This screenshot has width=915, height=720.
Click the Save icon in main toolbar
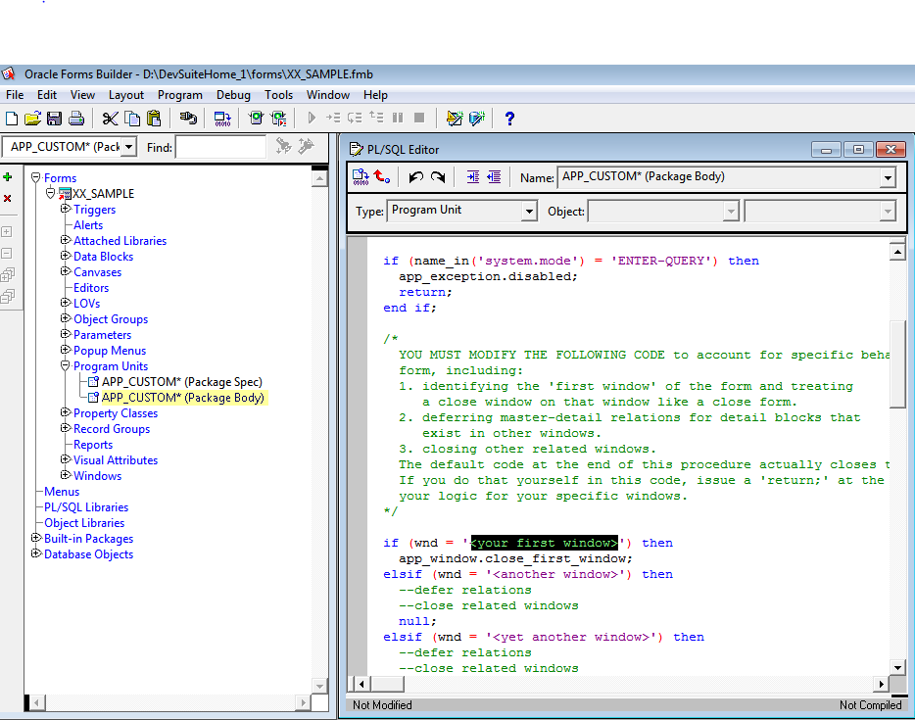(54, 119)
